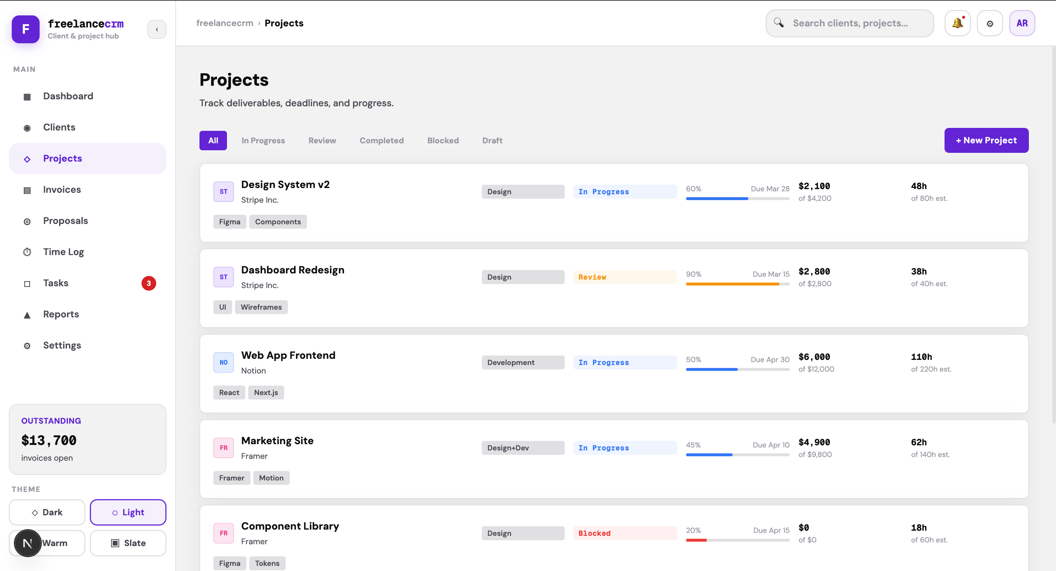Filter projects by Blocked status

pos(443,140)
